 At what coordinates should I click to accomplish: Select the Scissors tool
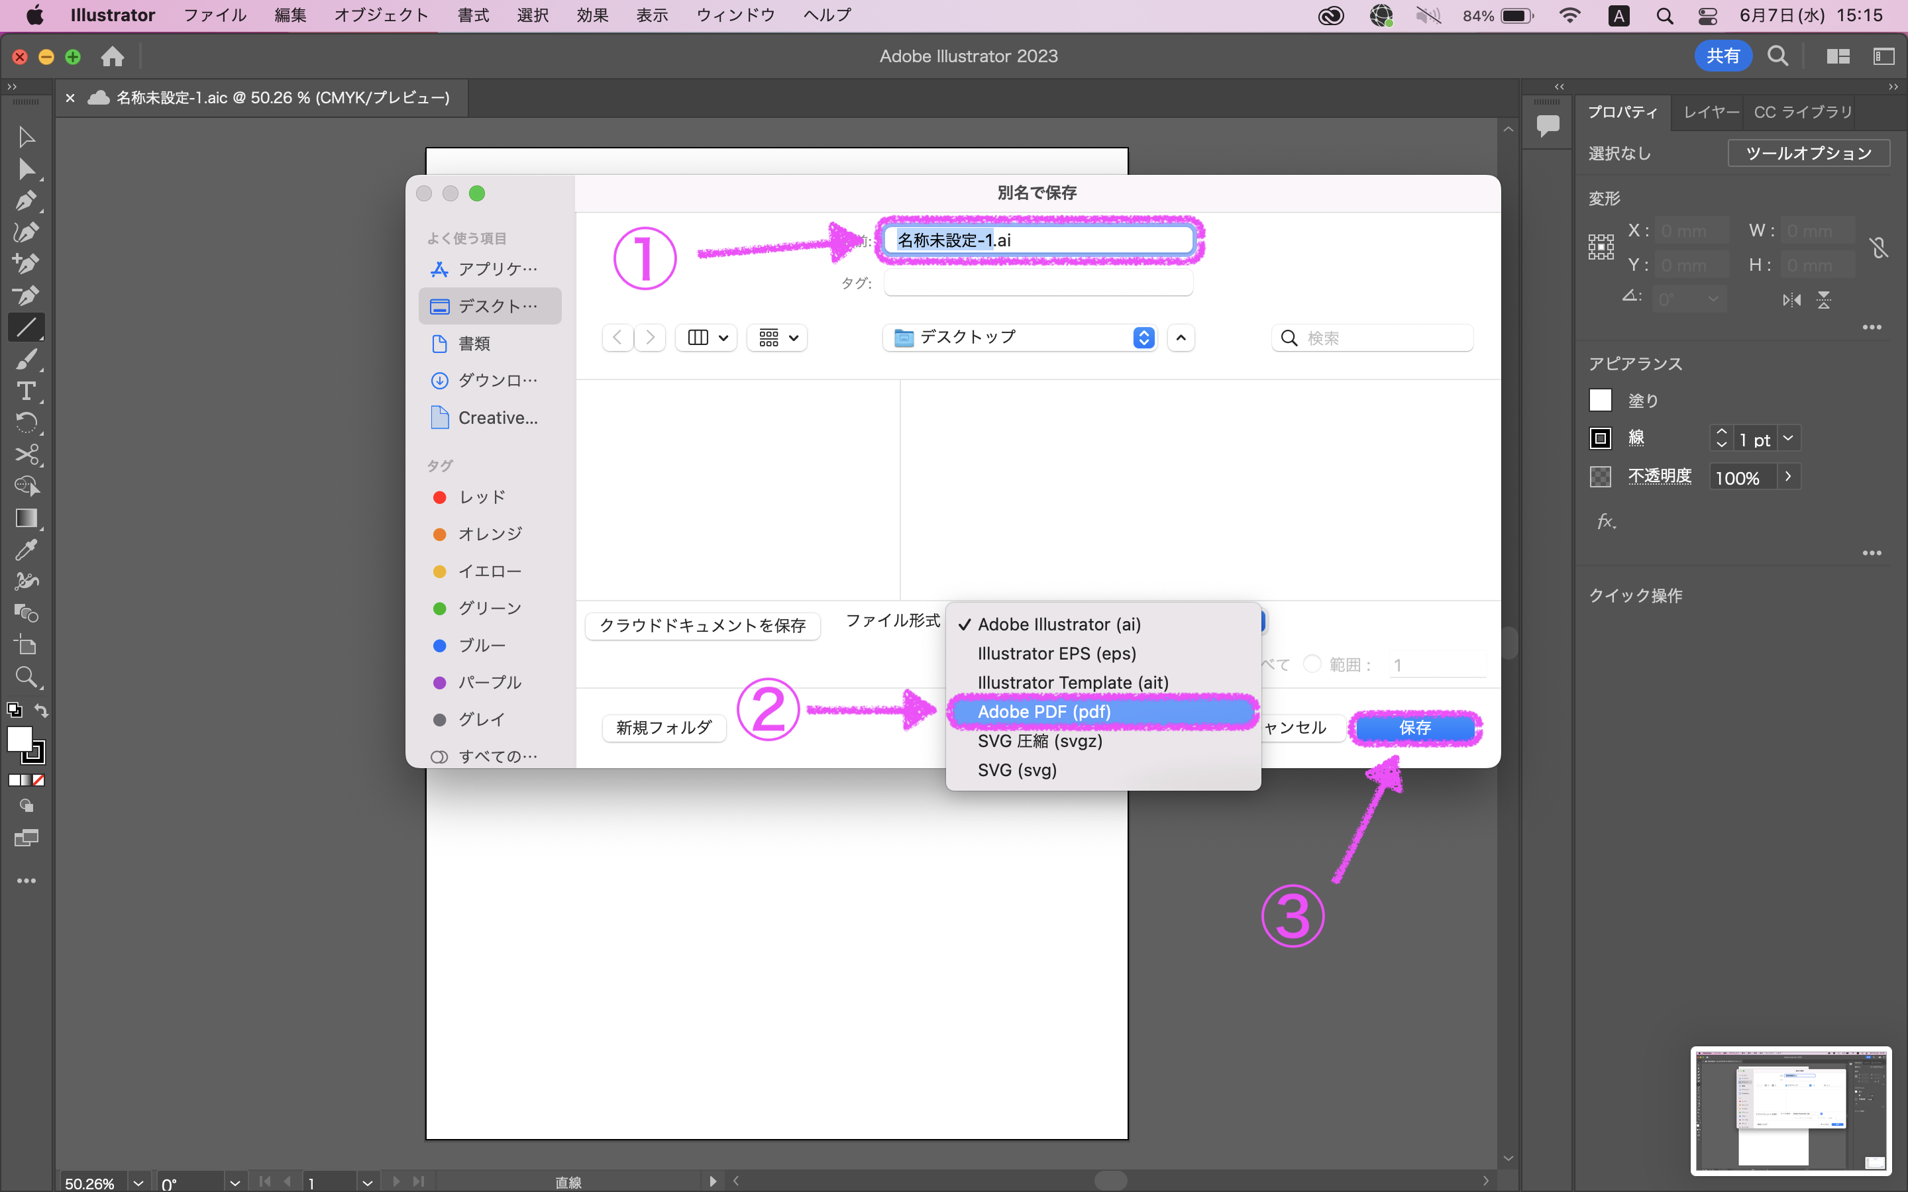click(x=25, y=455)
